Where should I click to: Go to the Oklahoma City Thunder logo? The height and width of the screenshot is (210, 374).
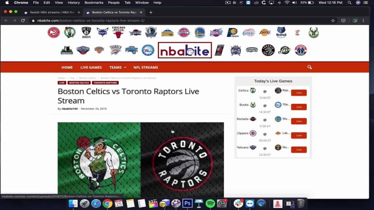tap(116, 50)
